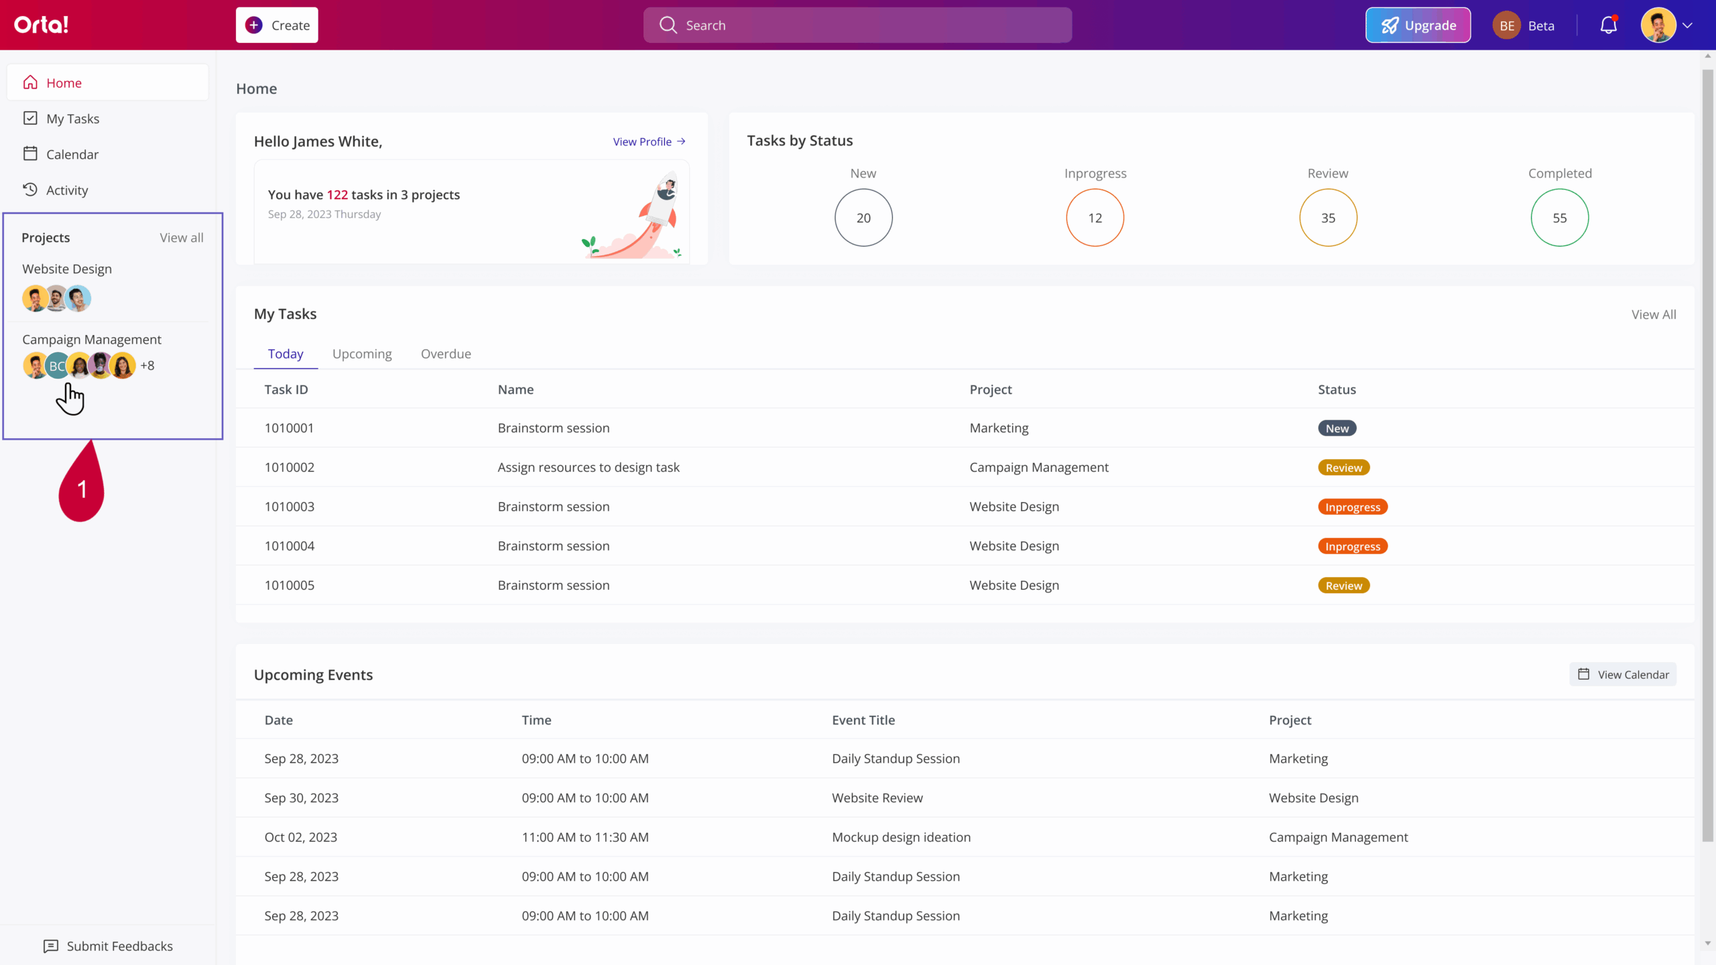
Task: Follow the View Profile link
Action: click(648, 141)
